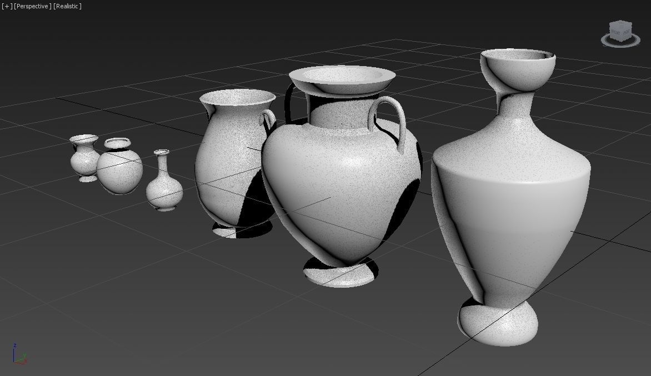This screenshot has width=651, height=376.
Task: Select the smallest footed vase at far left
Action: tap(84, 158)
